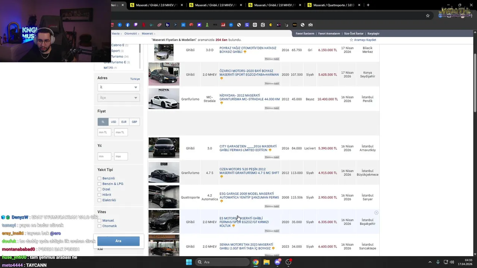Click the Türkiye address link

(135, 79)
